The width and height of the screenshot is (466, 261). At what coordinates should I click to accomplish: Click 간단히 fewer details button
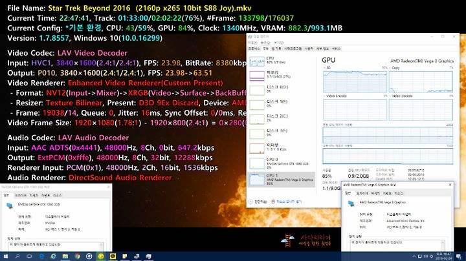(x=258, y=202)
